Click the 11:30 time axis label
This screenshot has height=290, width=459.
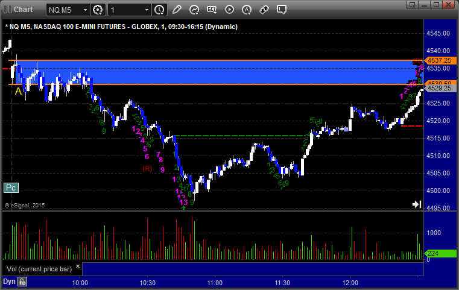(282, 283)
